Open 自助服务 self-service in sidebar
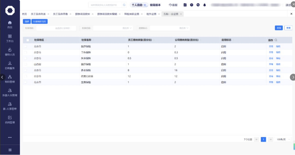The width and height of the screenshot is (295, 155). click(10, 65)
